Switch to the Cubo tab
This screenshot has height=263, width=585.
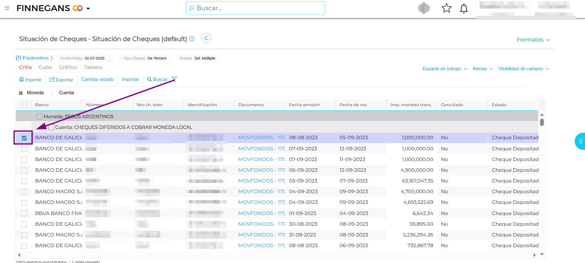[x=45, y=67]
